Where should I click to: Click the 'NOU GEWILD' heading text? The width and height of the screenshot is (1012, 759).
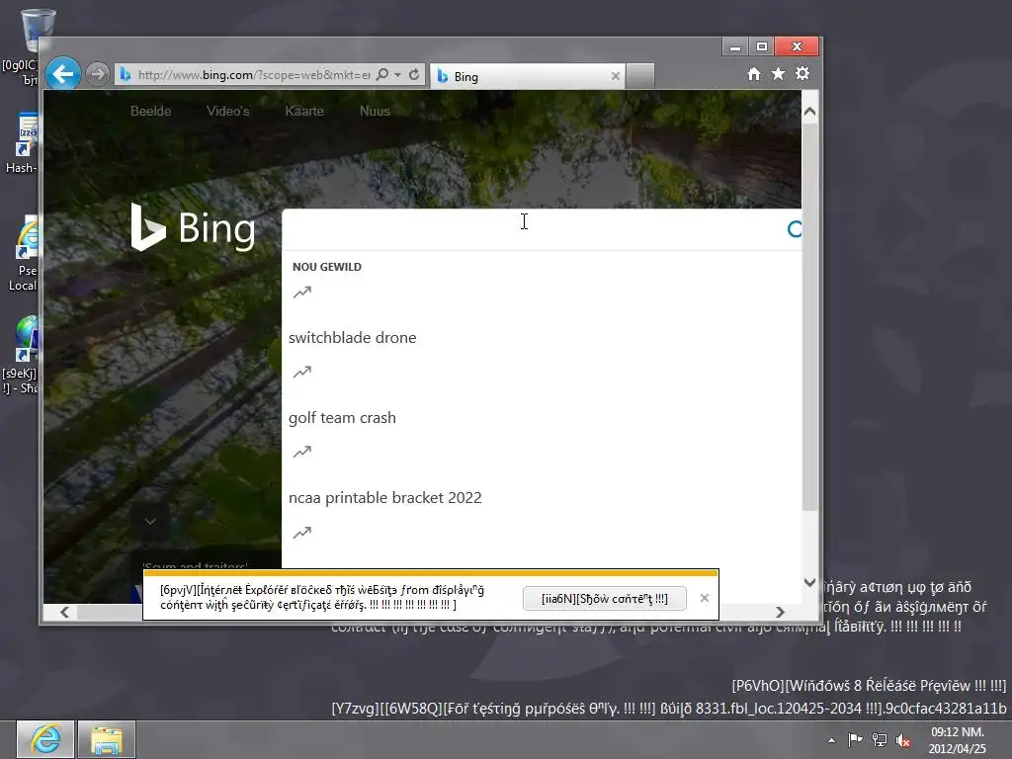(326, 267)
